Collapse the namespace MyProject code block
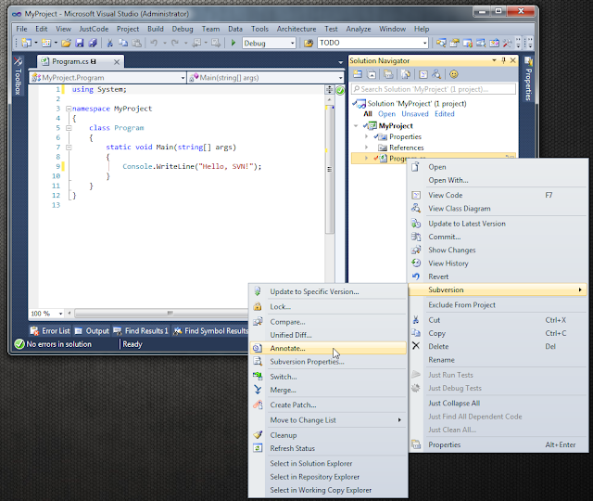This screenshot has width=593, height=501. [69, 109]
